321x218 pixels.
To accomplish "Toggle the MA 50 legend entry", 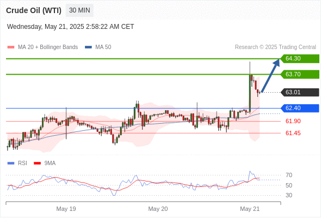I will click(x=98, y=47).
